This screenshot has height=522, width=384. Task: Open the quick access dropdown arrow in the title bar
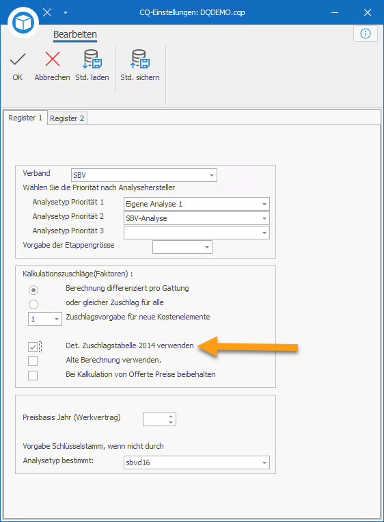(66, 12)
